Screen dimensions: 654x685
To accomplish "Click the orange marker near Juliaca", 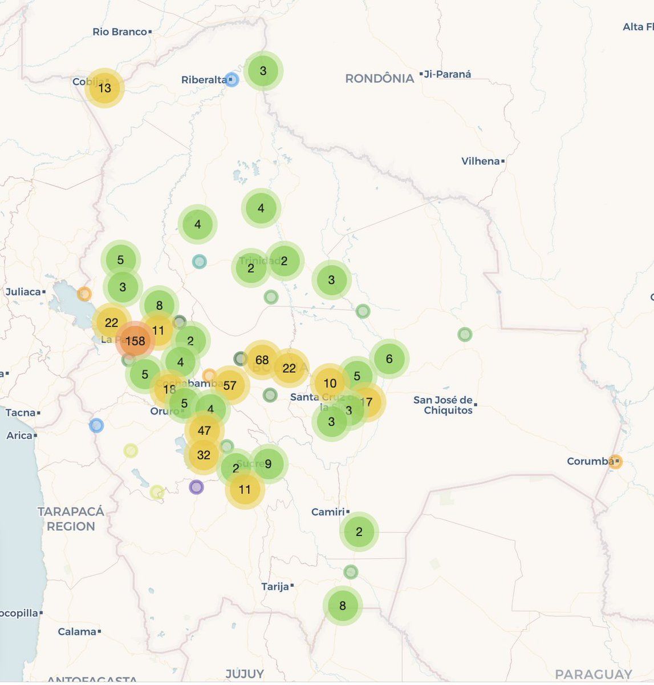I will [84, 294].
